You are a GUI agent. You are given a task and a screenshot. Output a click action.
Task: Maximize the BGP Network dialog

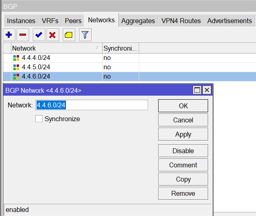click(x=197, y=90)
